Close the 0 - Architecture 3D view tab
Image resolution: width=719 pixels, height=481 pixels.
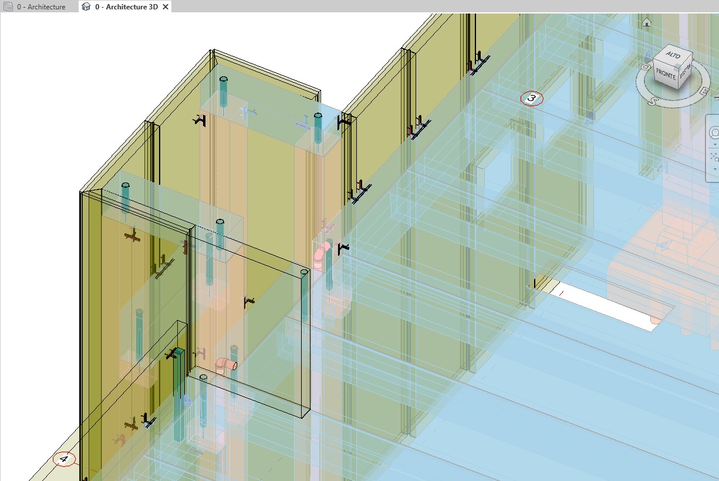166,7
